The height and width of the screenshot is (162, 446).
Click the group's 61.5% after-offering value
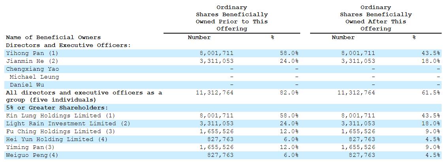(431, 93)
